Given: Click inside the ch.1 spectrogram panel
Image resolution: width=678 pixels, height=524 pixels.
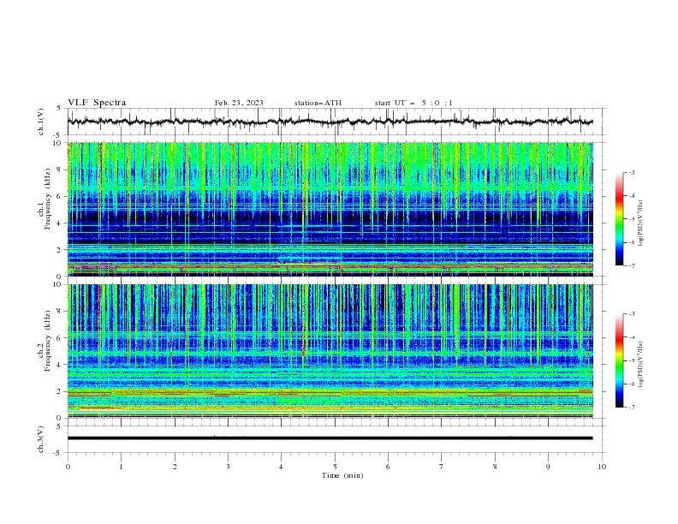Looking at the screenshot, I should 334,209.
